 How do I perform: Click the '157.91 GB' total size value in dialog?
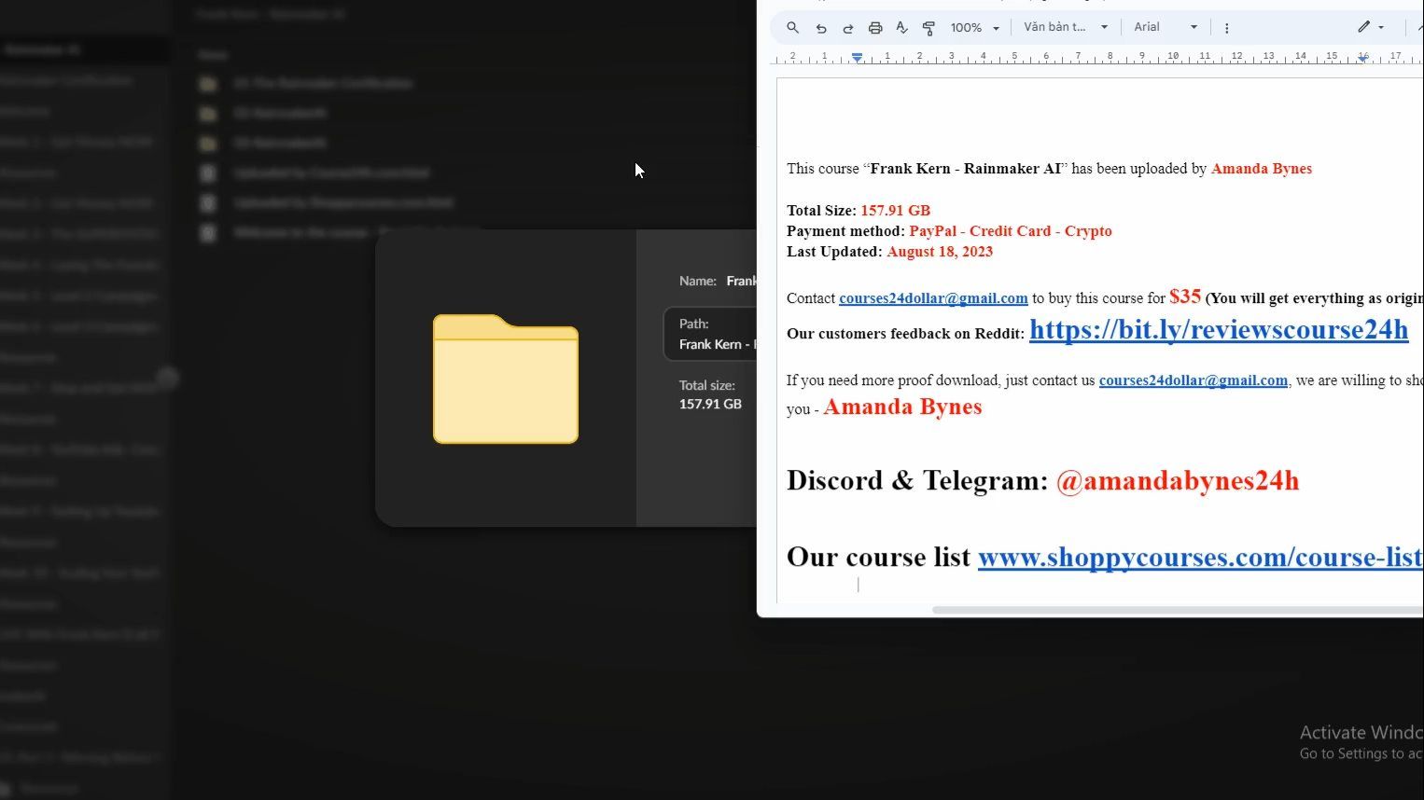[710, 404]
